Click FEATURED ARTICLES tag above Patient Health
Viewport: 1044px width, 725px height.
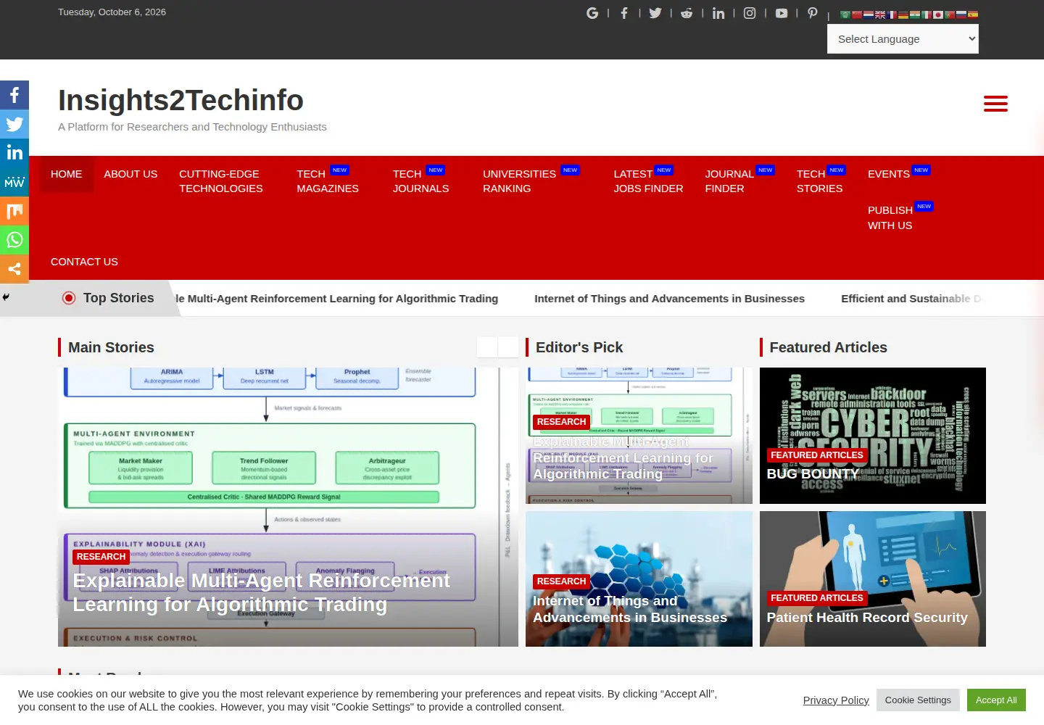(817, 598)
